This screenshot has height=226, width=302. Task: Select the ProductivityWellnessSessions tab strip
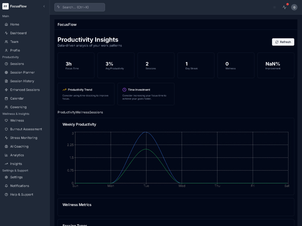80,112
